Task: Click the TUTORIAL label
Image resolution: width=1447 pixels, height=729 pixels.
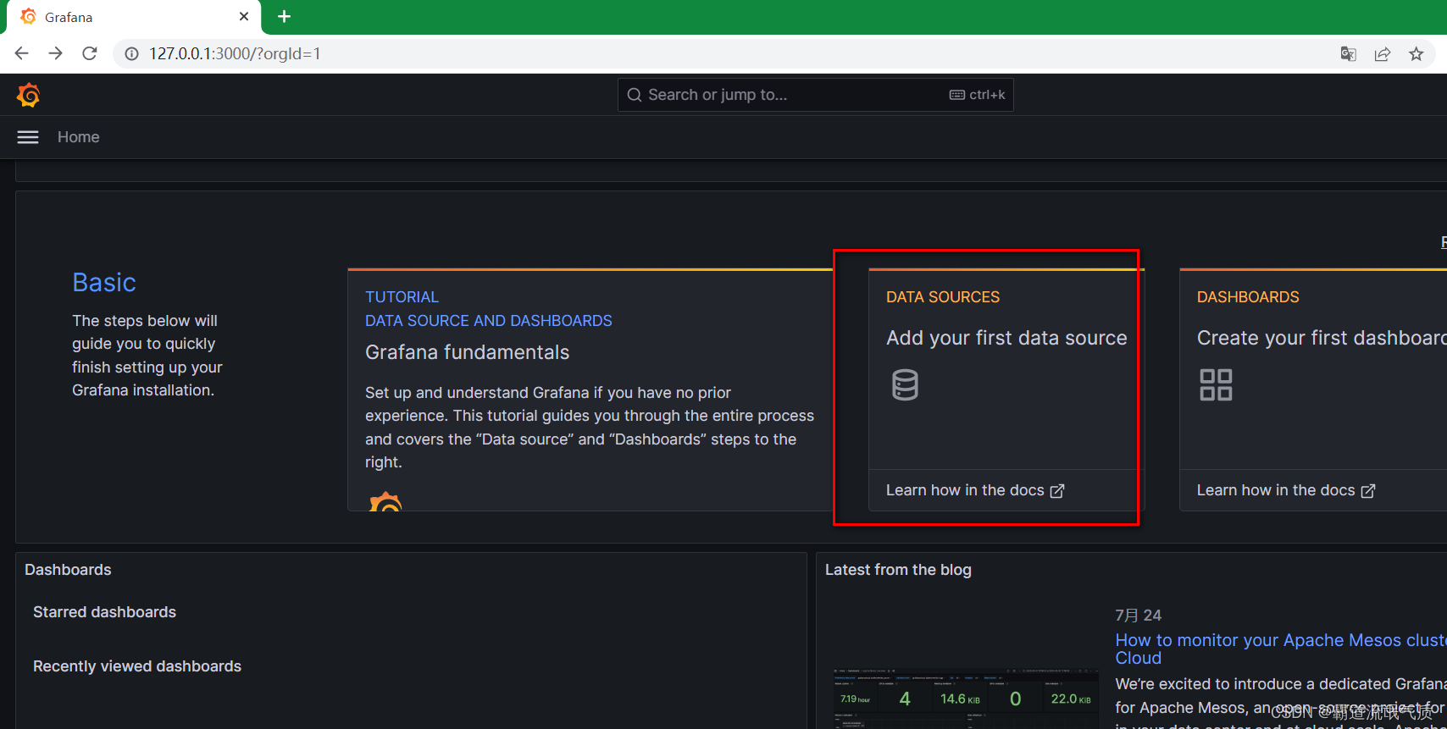Action: [x=402, y=297]
